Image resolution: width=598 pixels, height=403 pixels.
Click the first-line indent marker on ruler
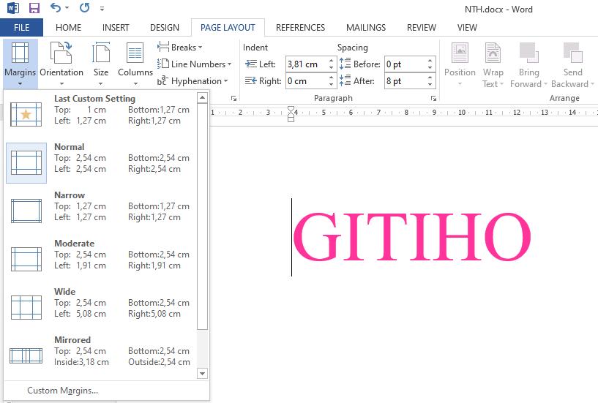[291, 110]
